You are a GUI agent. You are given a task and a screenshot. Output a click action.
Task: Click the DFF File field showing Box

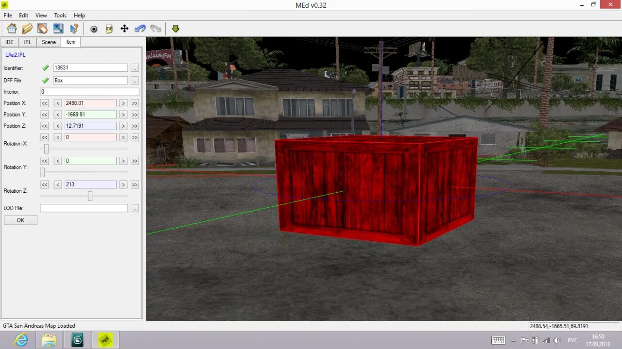[x=90, y=81]
